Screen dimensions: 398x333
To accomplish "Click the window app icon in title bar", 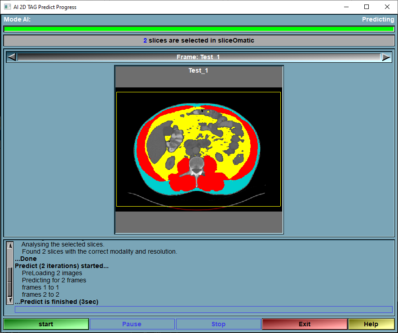I will (7, 7).
